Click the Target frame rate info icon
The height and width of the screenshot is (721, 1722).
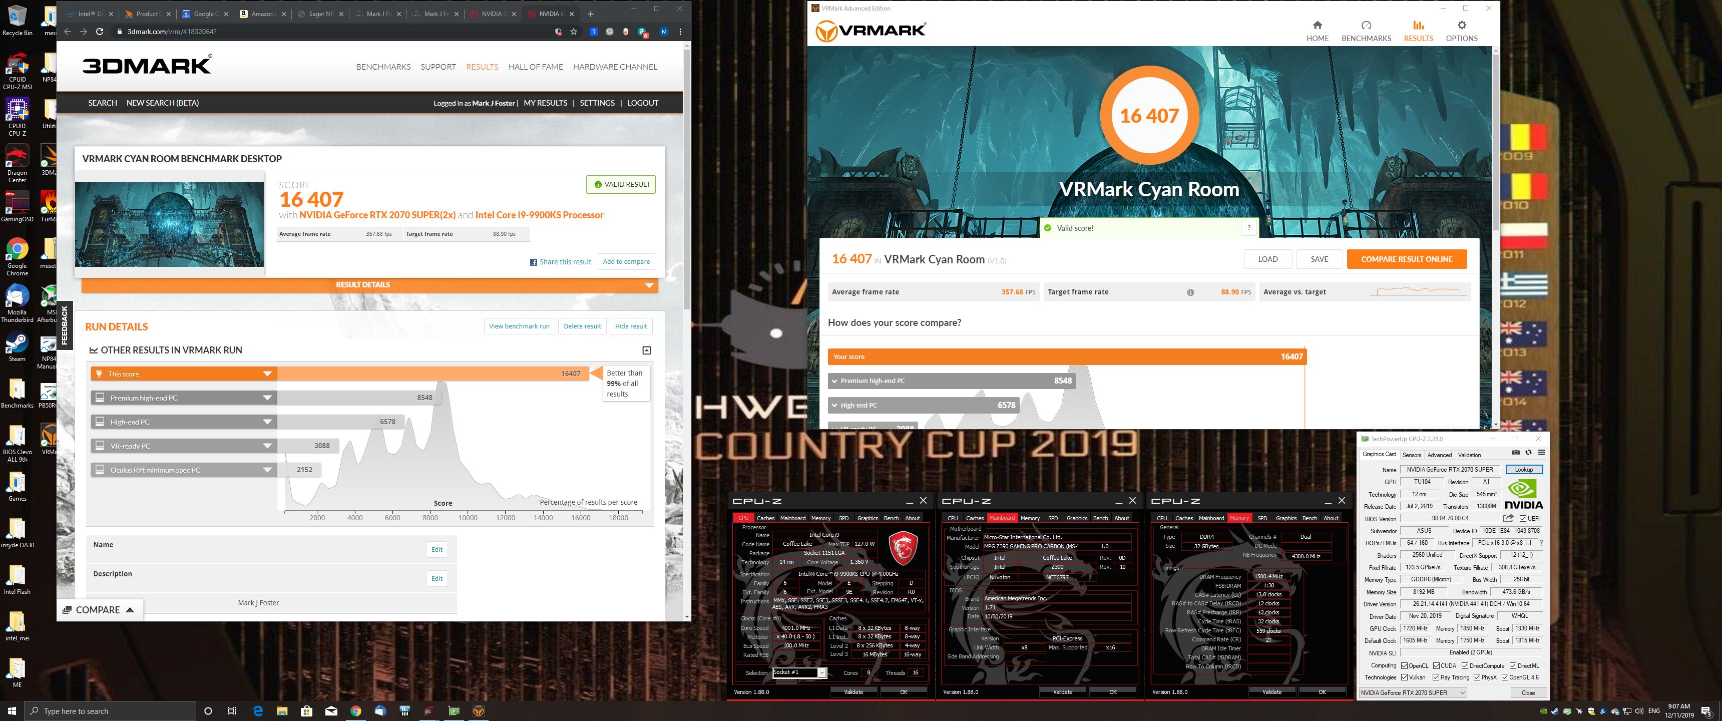point(1190,292)
